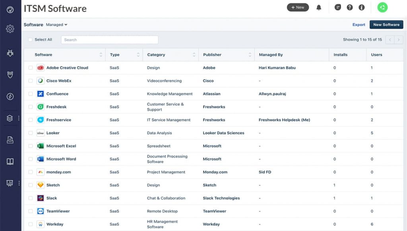Screen dimensions: 407x231
Task: Click the notification bell icon
Action: [x=319, y=8]
